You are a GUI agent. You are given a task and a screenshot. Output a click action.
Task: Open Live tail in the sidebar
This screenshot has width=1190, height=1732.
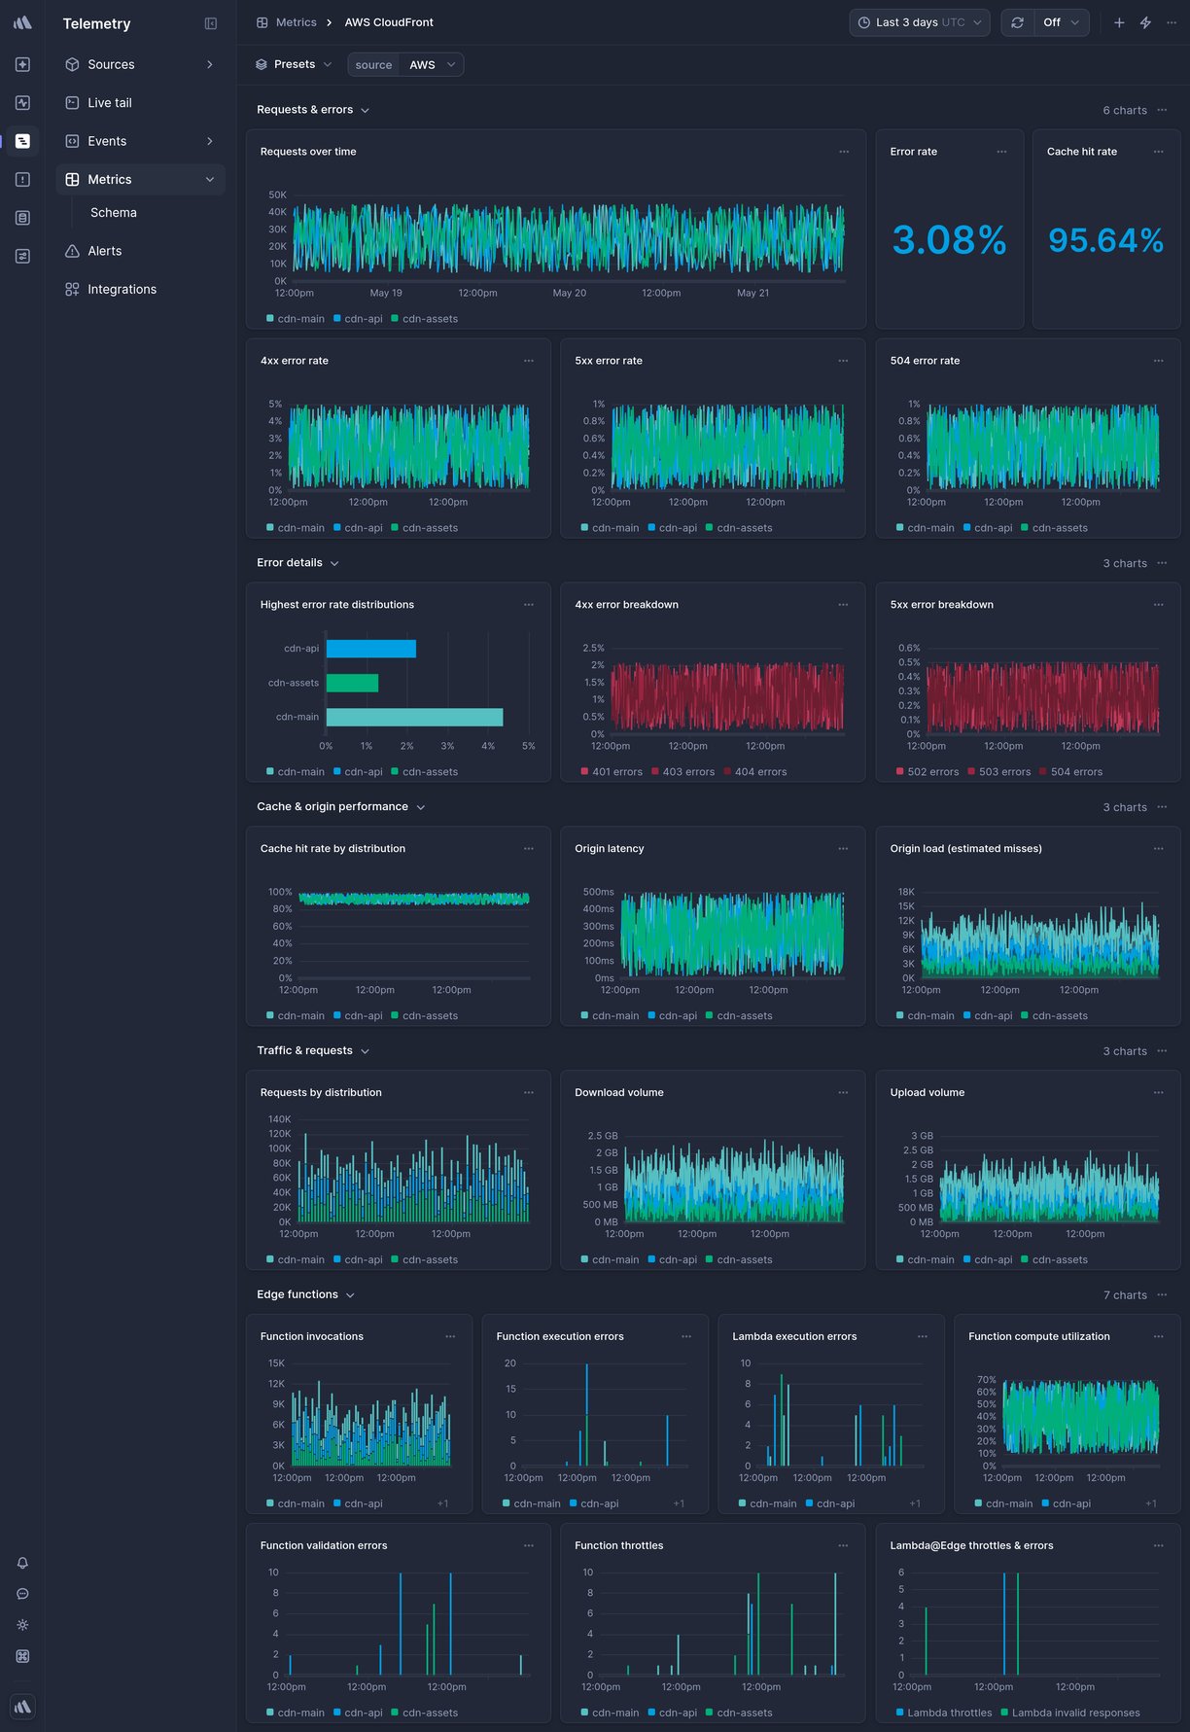140,102
